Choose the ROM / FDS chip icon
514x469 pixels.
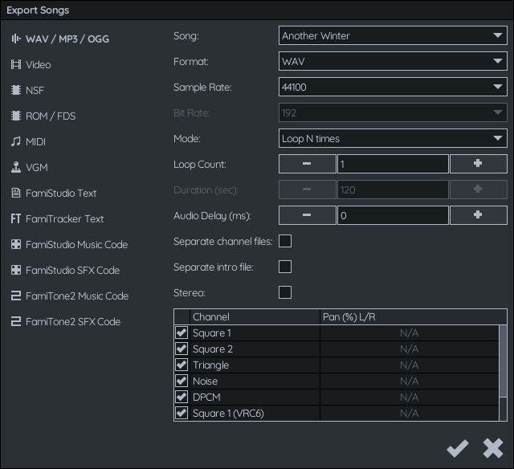pos(16,116)
